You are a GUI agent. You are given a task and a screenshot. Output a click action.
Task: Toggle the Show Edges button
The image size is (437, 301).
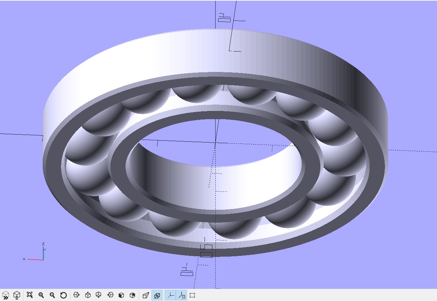(192, 295)
